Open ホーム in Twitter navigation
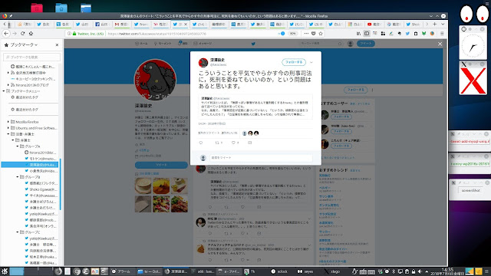This screenshot has width=491, height=276. coord(141,44)
